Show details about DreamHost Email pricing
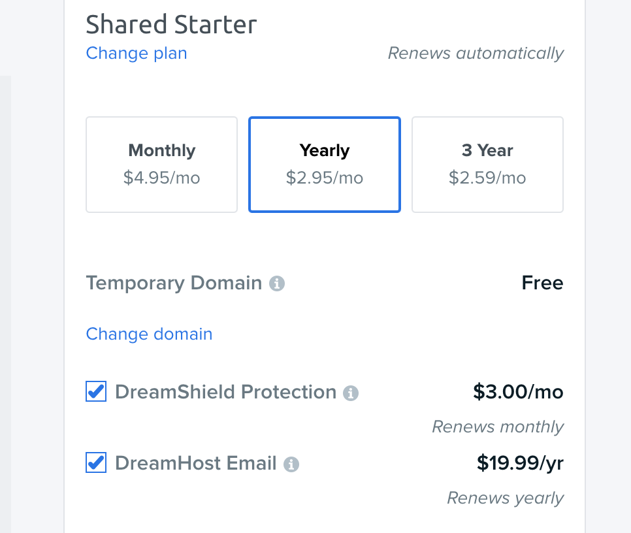The height and width of the screenshot is (533, 631). [x=292, y=464]
